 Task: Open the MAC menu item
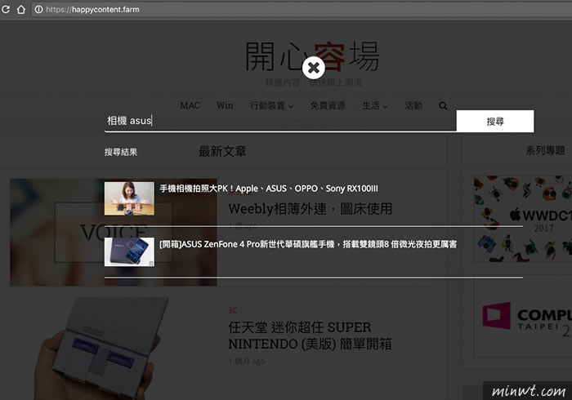click(x=190, y=105)
